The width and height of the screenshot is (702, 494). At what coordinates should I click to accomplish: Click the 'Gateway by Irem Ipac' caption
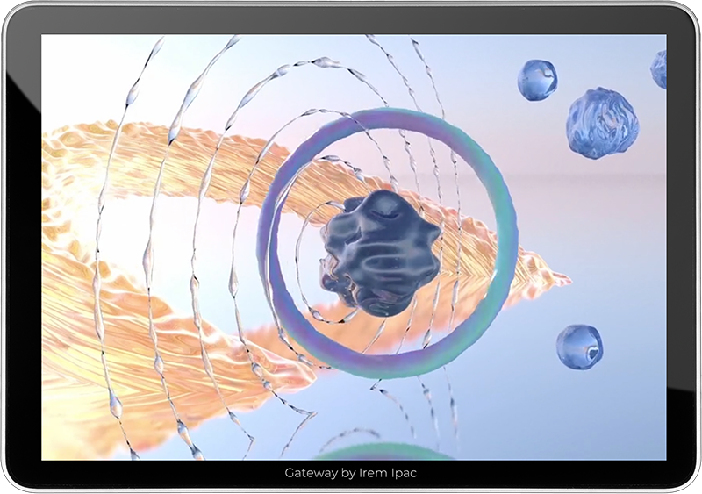[350, 473]
